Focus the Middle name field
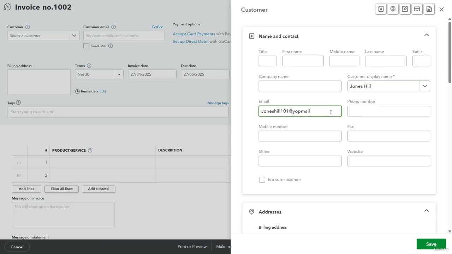452x254 pixels. (x=344, y=61)
